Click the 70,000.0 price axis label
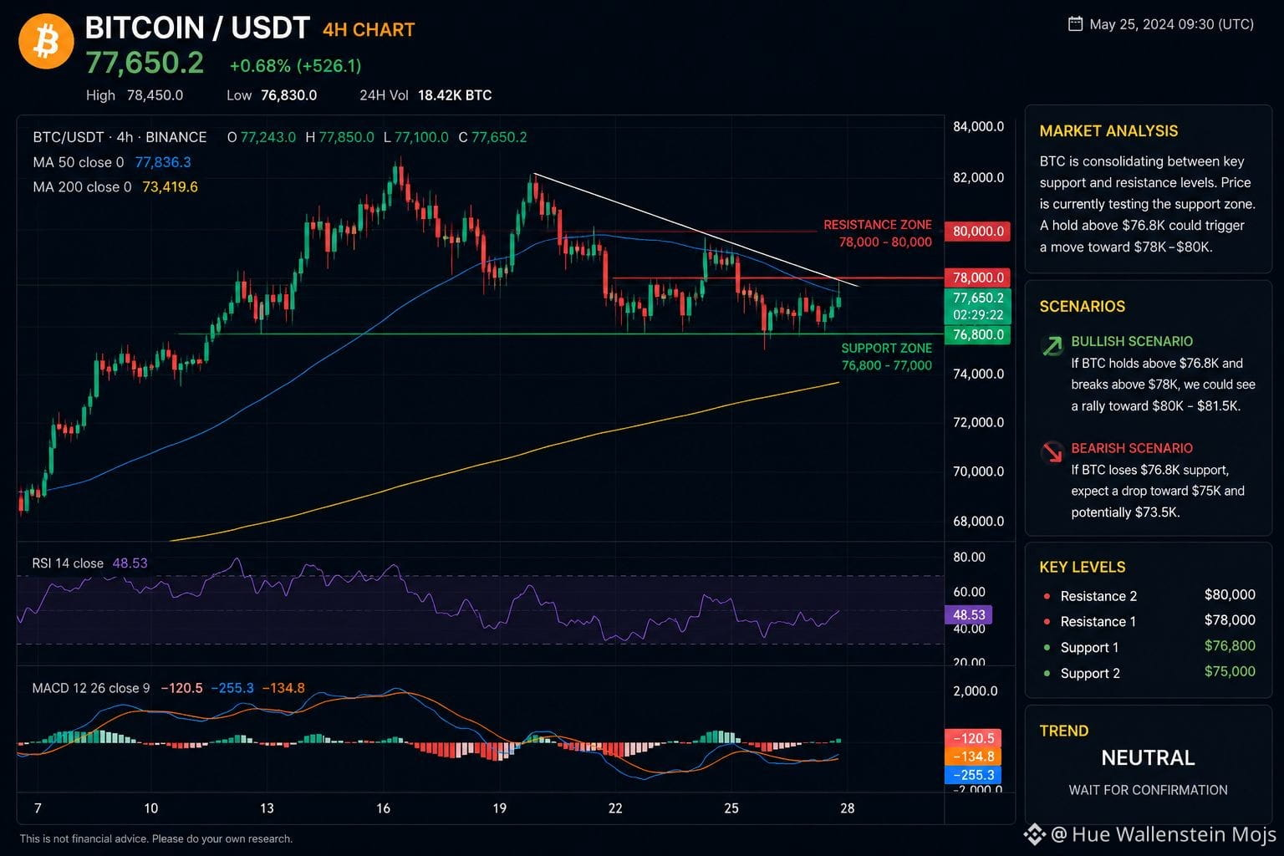Image resolution: width=1284 pixels, height=856 pixels. [x=978, y=471]
